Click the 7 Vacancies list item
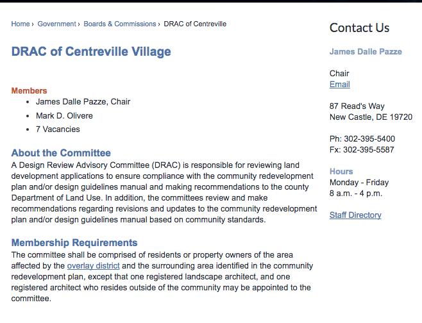Viewport: 422px width, 323px height. pyautogui.click(x=58, y=129)
